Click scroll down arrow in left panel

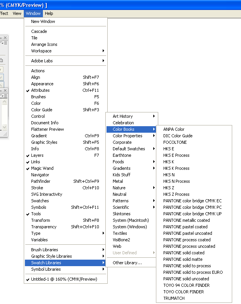(5, 127)
